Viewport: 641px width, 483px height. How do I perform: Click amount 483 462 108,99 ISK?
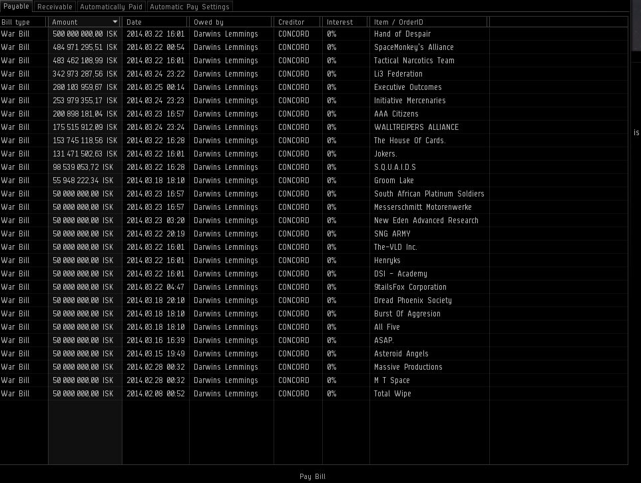(85, 61)
